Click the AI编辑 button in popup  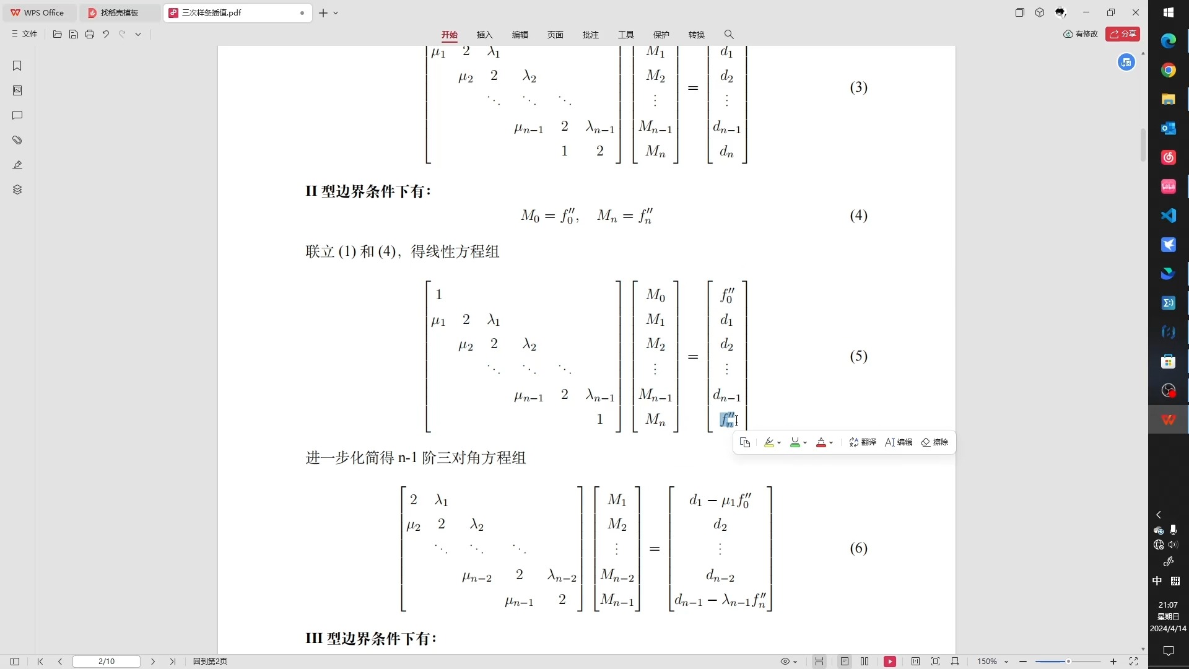click(x=899, y=442)
